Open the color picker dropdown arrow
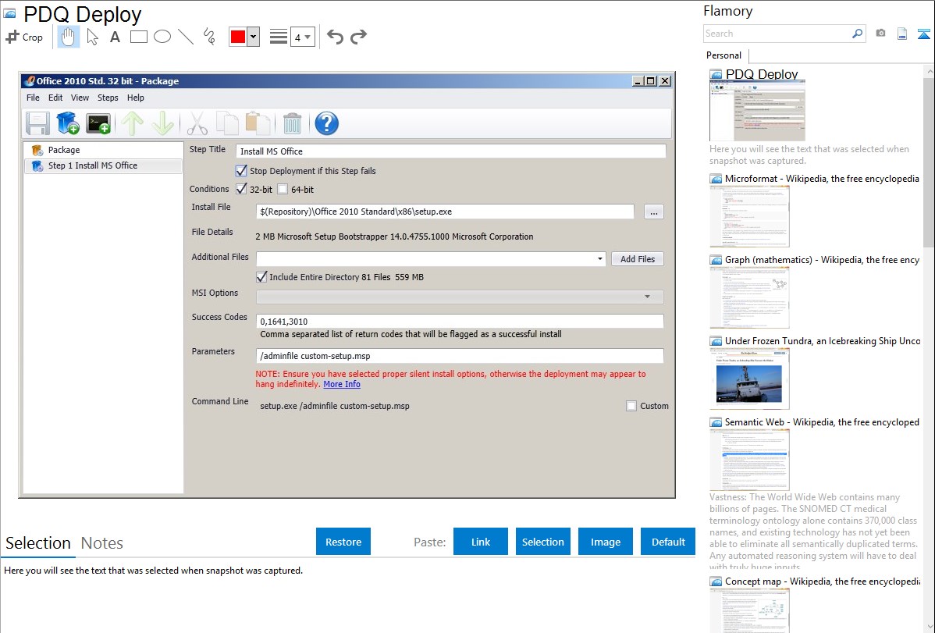Image resolution: width=935 pixels, height=633 pixels. tap(253, 37)
